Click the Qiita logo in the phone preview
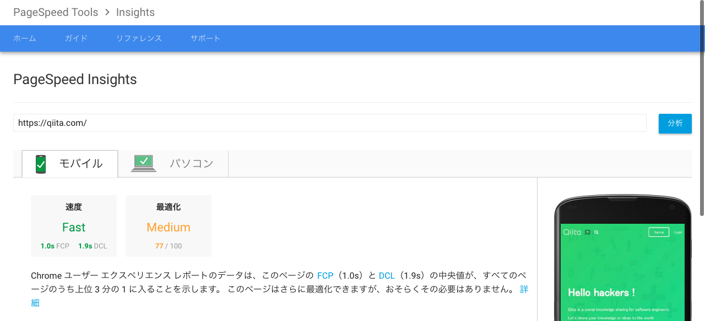705x321 pixels. (572, 232)
